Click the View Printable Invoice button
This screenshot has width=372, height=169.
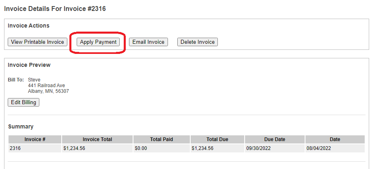pos(37,42)
